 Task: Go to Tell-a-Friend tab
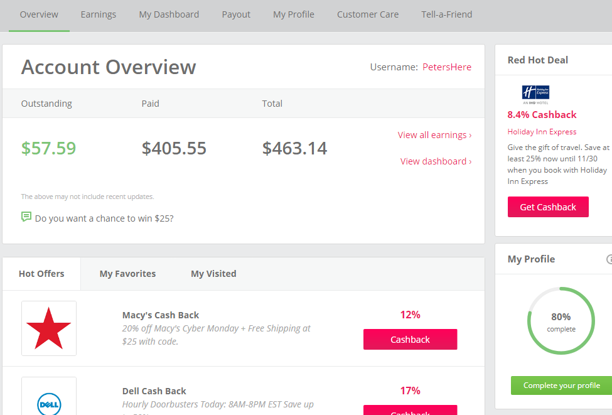(x=446, y=15)
